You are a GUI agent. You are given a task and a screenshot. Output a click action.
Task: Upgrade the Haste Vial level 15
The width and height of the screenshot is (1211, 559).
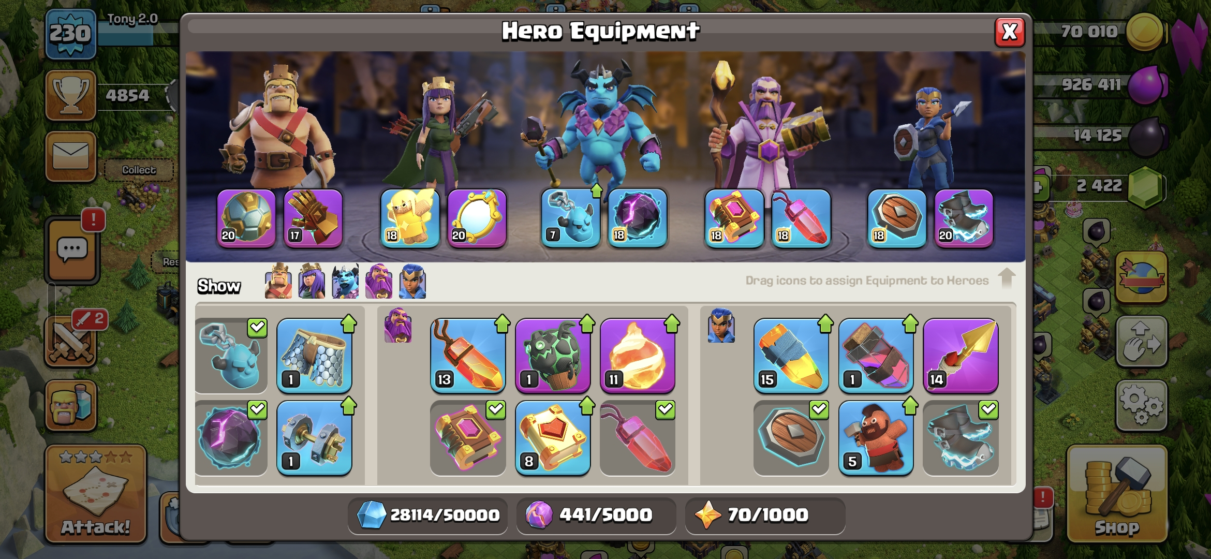pyautogui.click(x=791, y=356)
